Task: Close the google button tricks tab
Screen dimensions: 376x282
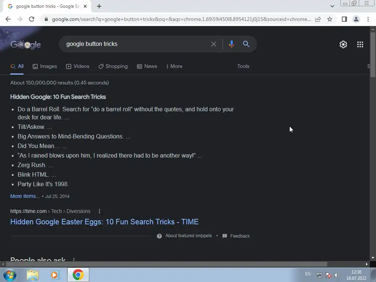Action: pos(85,6)
